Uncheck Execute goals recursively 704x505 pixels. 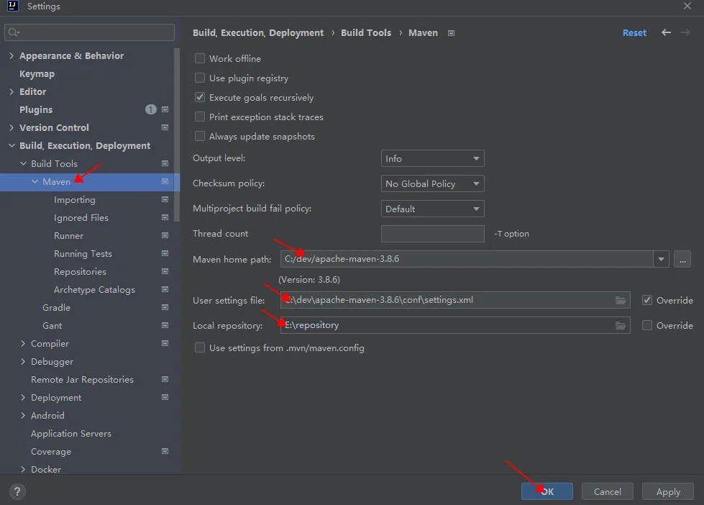point(200,98)
